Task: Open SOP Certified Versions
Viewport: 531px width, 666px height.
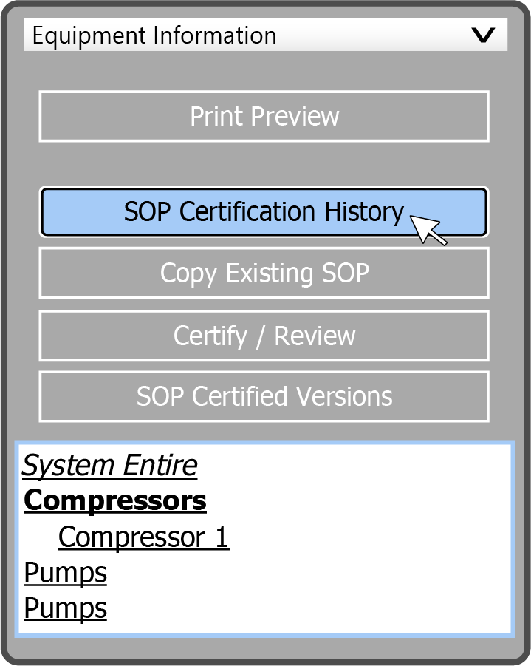Action: click(264, 396)
